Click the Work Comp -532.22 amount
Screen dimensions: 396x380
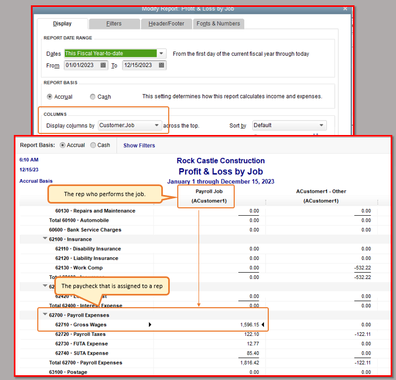[362, 268]
